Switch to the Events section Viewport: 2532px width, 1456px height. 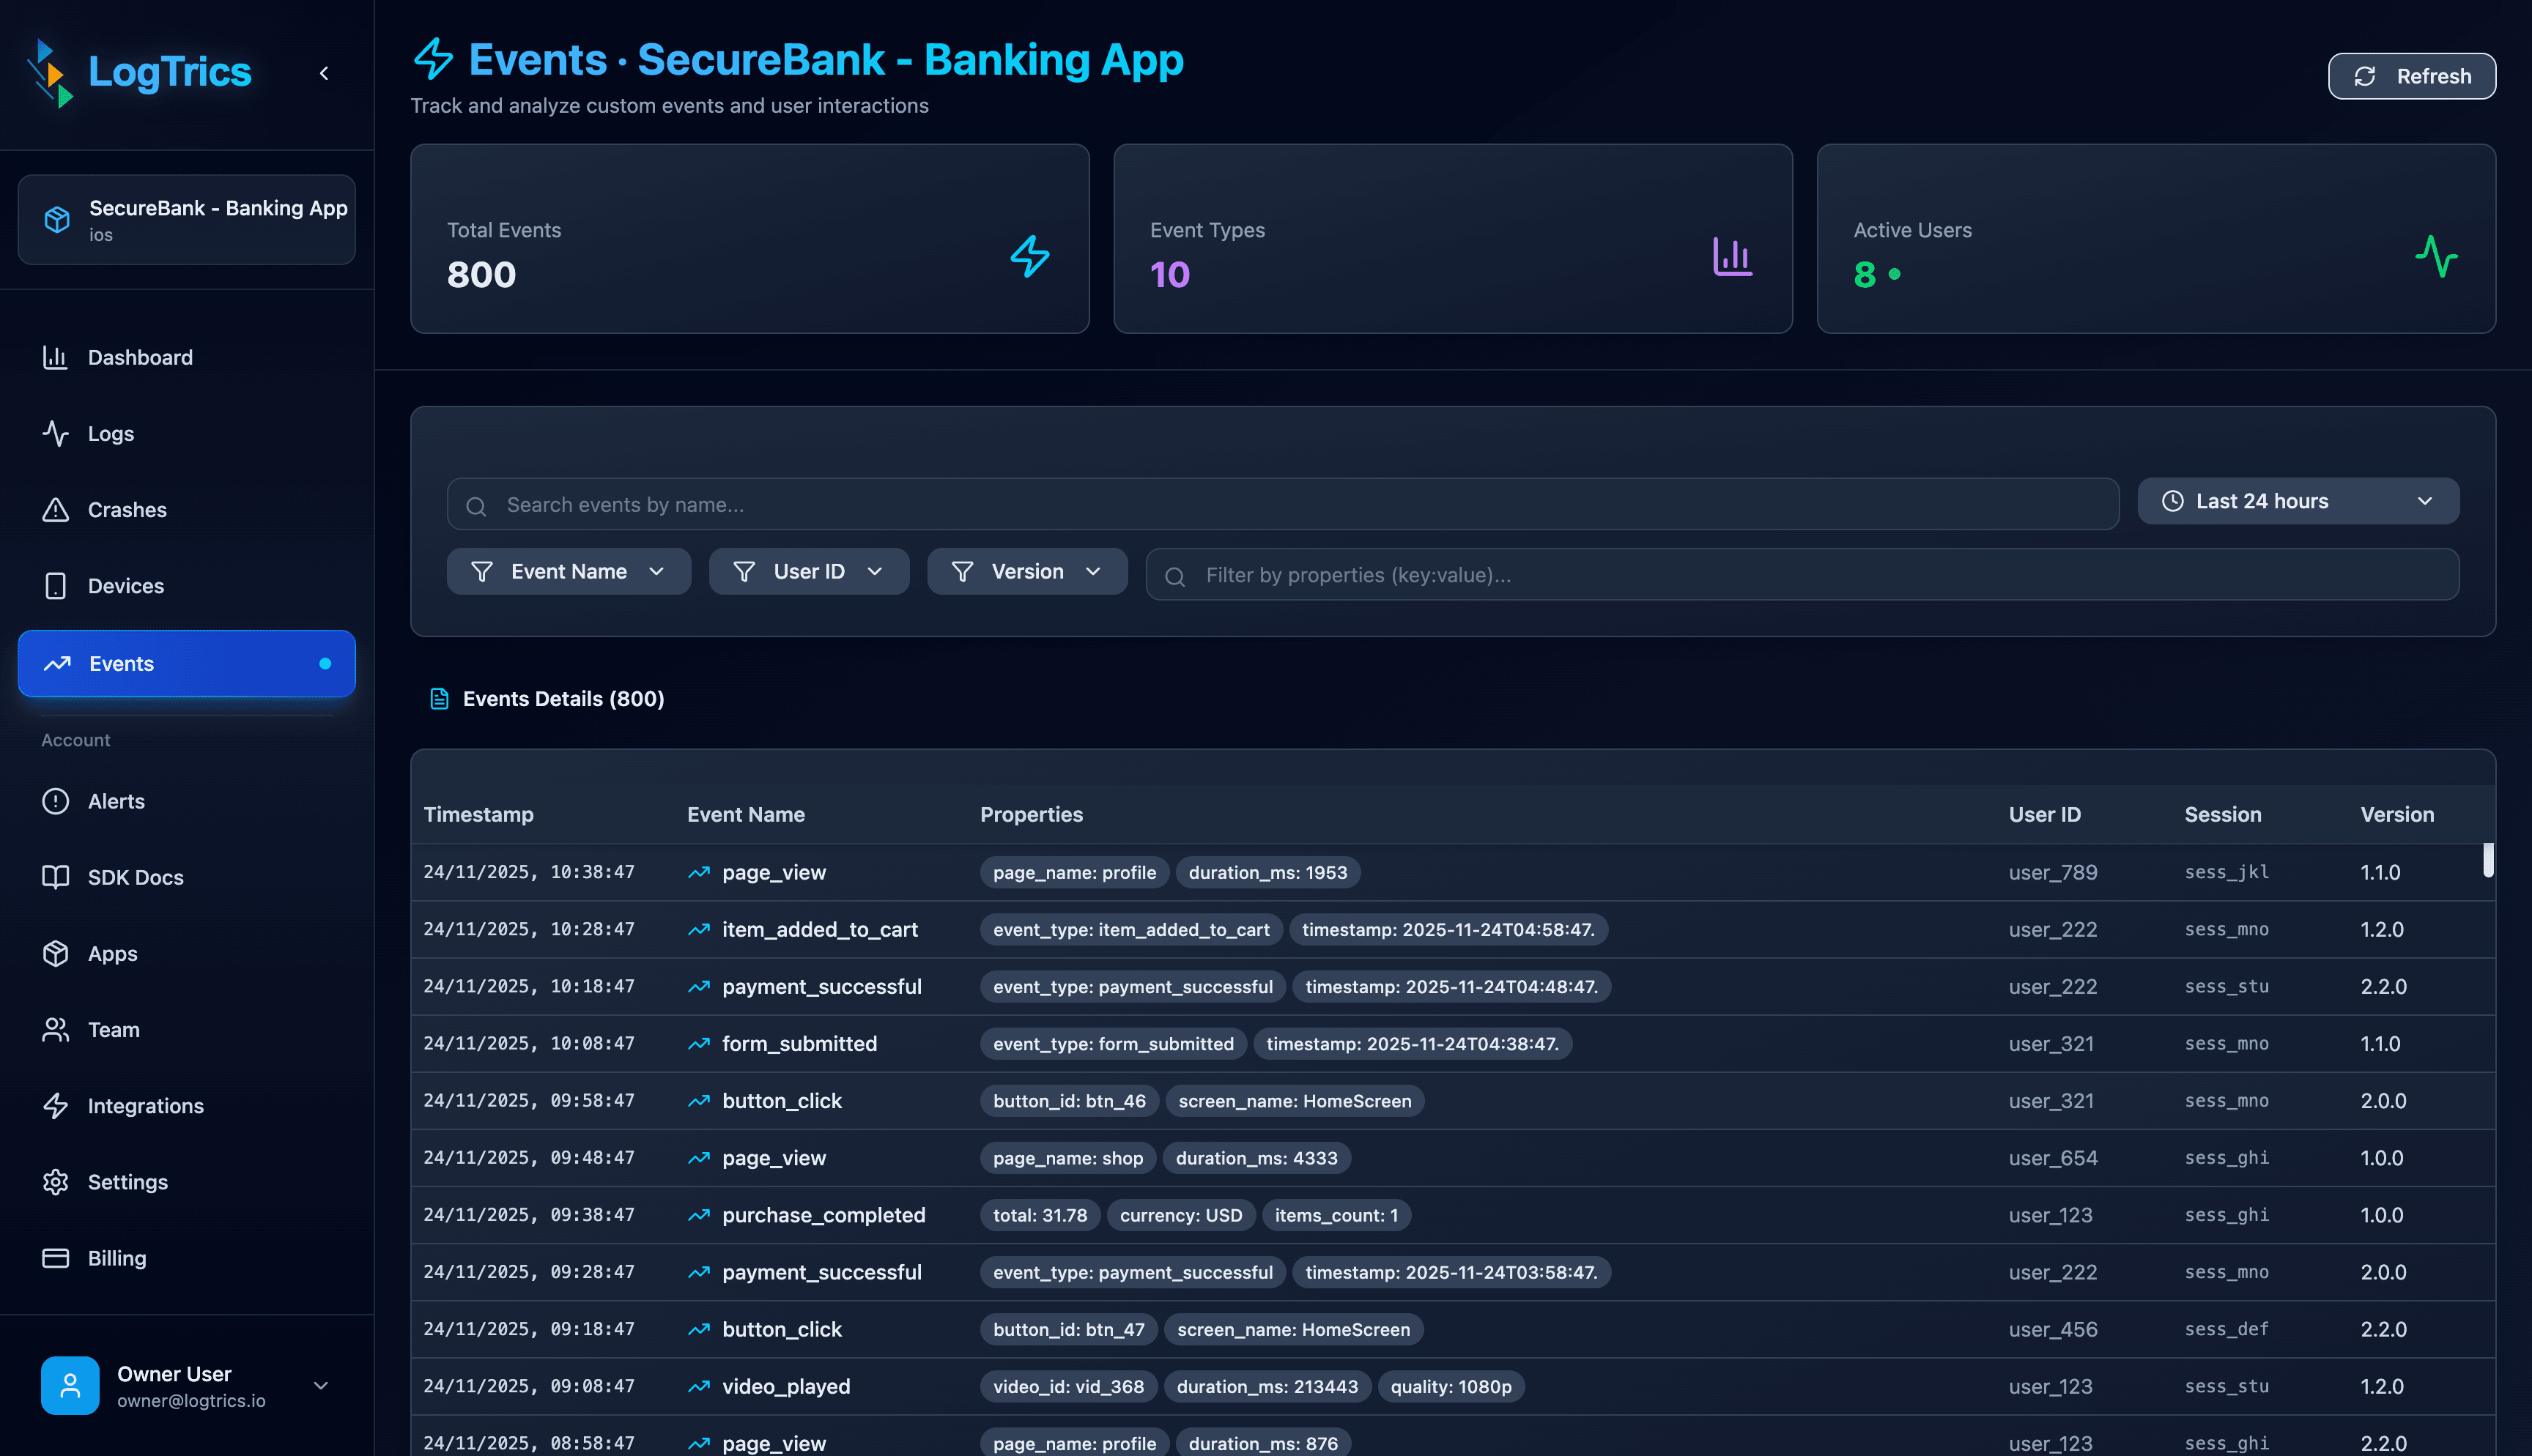pyautogui.click(x=120, y=663)
